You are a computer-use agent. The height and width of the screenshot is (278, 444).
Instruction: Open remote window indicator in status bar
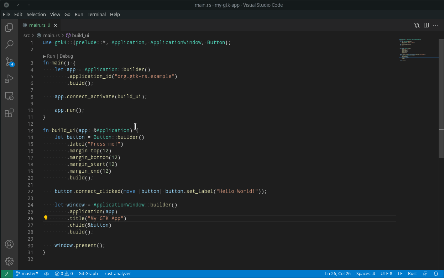coord(6,274)
